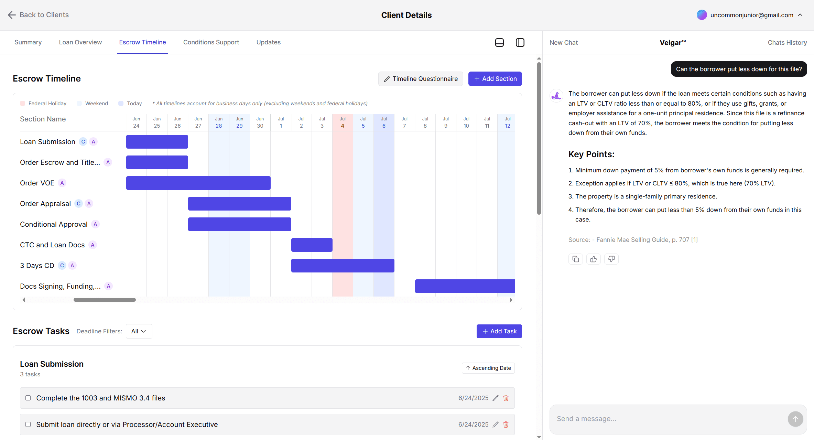Open the Fannie Mae Selling Guide source citation
Screen dimensions: 814x440
click(x=633, y=240)
